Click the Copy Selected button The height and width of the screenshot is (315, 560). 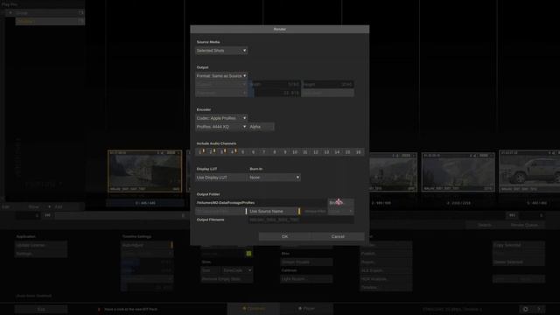[519, 245]
